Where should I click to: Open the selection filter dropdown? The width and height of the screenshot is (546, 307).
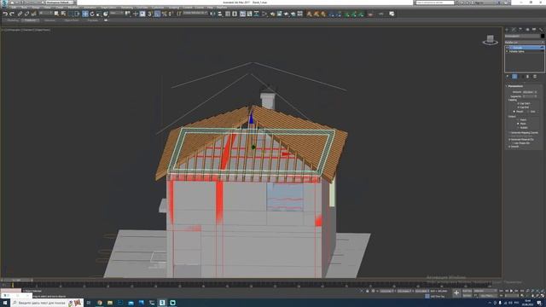click(x=45, y=14)
